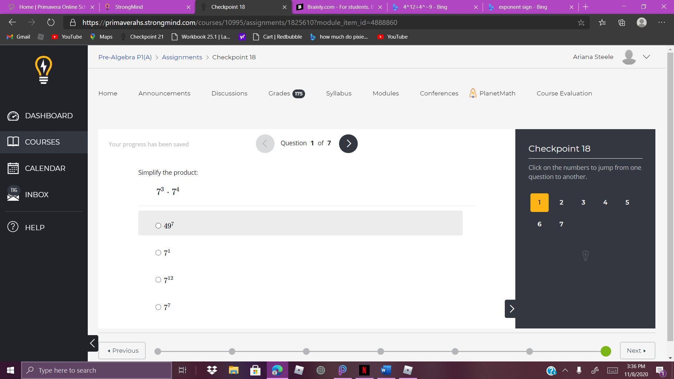The height and width of the screenshot is (379, 674).
Task: Collapse the Checkpoint 18 side panel
Action: (511, 309)
